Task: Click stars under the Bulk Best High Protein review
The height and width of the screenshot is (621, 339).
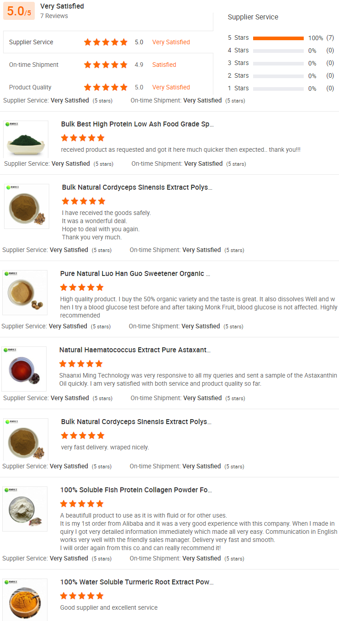Action: coord(83,138)
